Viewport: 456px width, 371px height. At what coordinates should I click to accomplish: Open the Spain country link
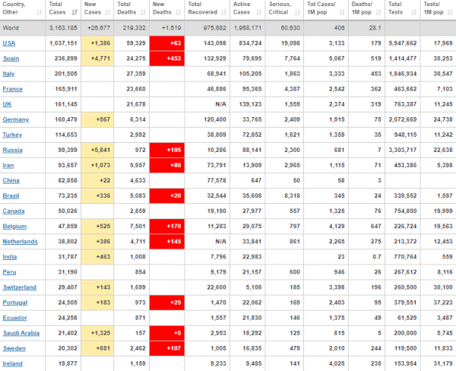(x=11, y=59)
